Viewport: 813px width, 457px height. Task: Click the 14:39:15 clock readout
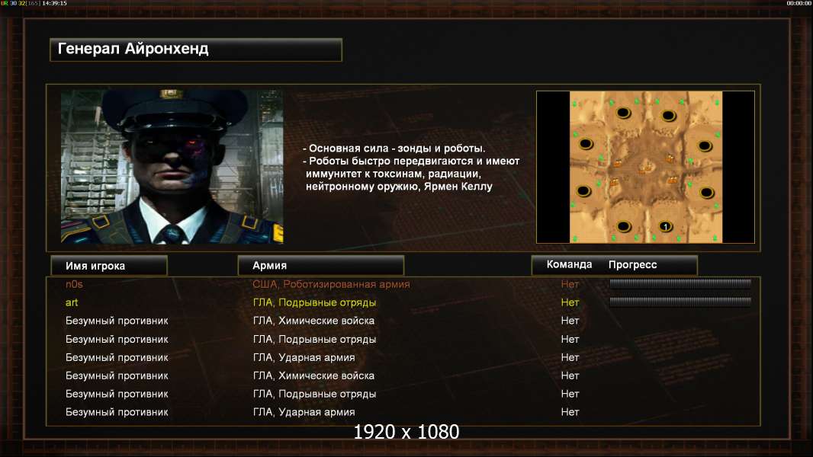click(54, 3)
